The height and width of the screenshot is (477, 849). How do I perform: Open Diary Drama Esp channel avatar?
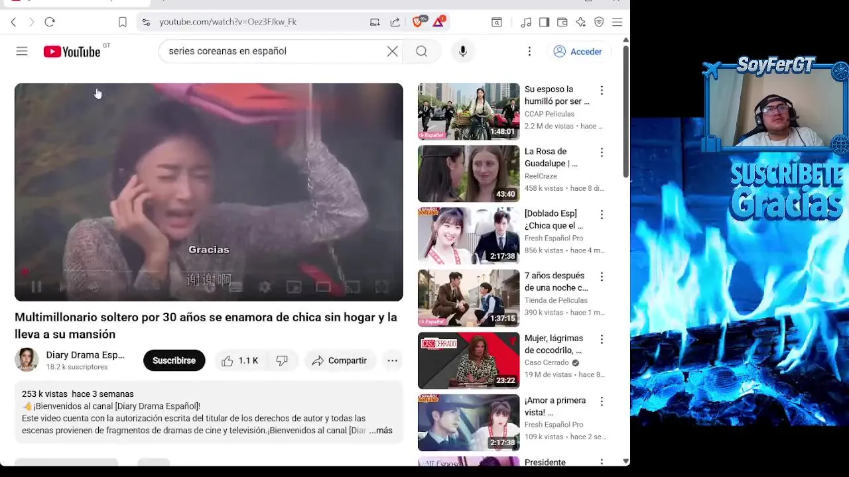tap(27, 360)
